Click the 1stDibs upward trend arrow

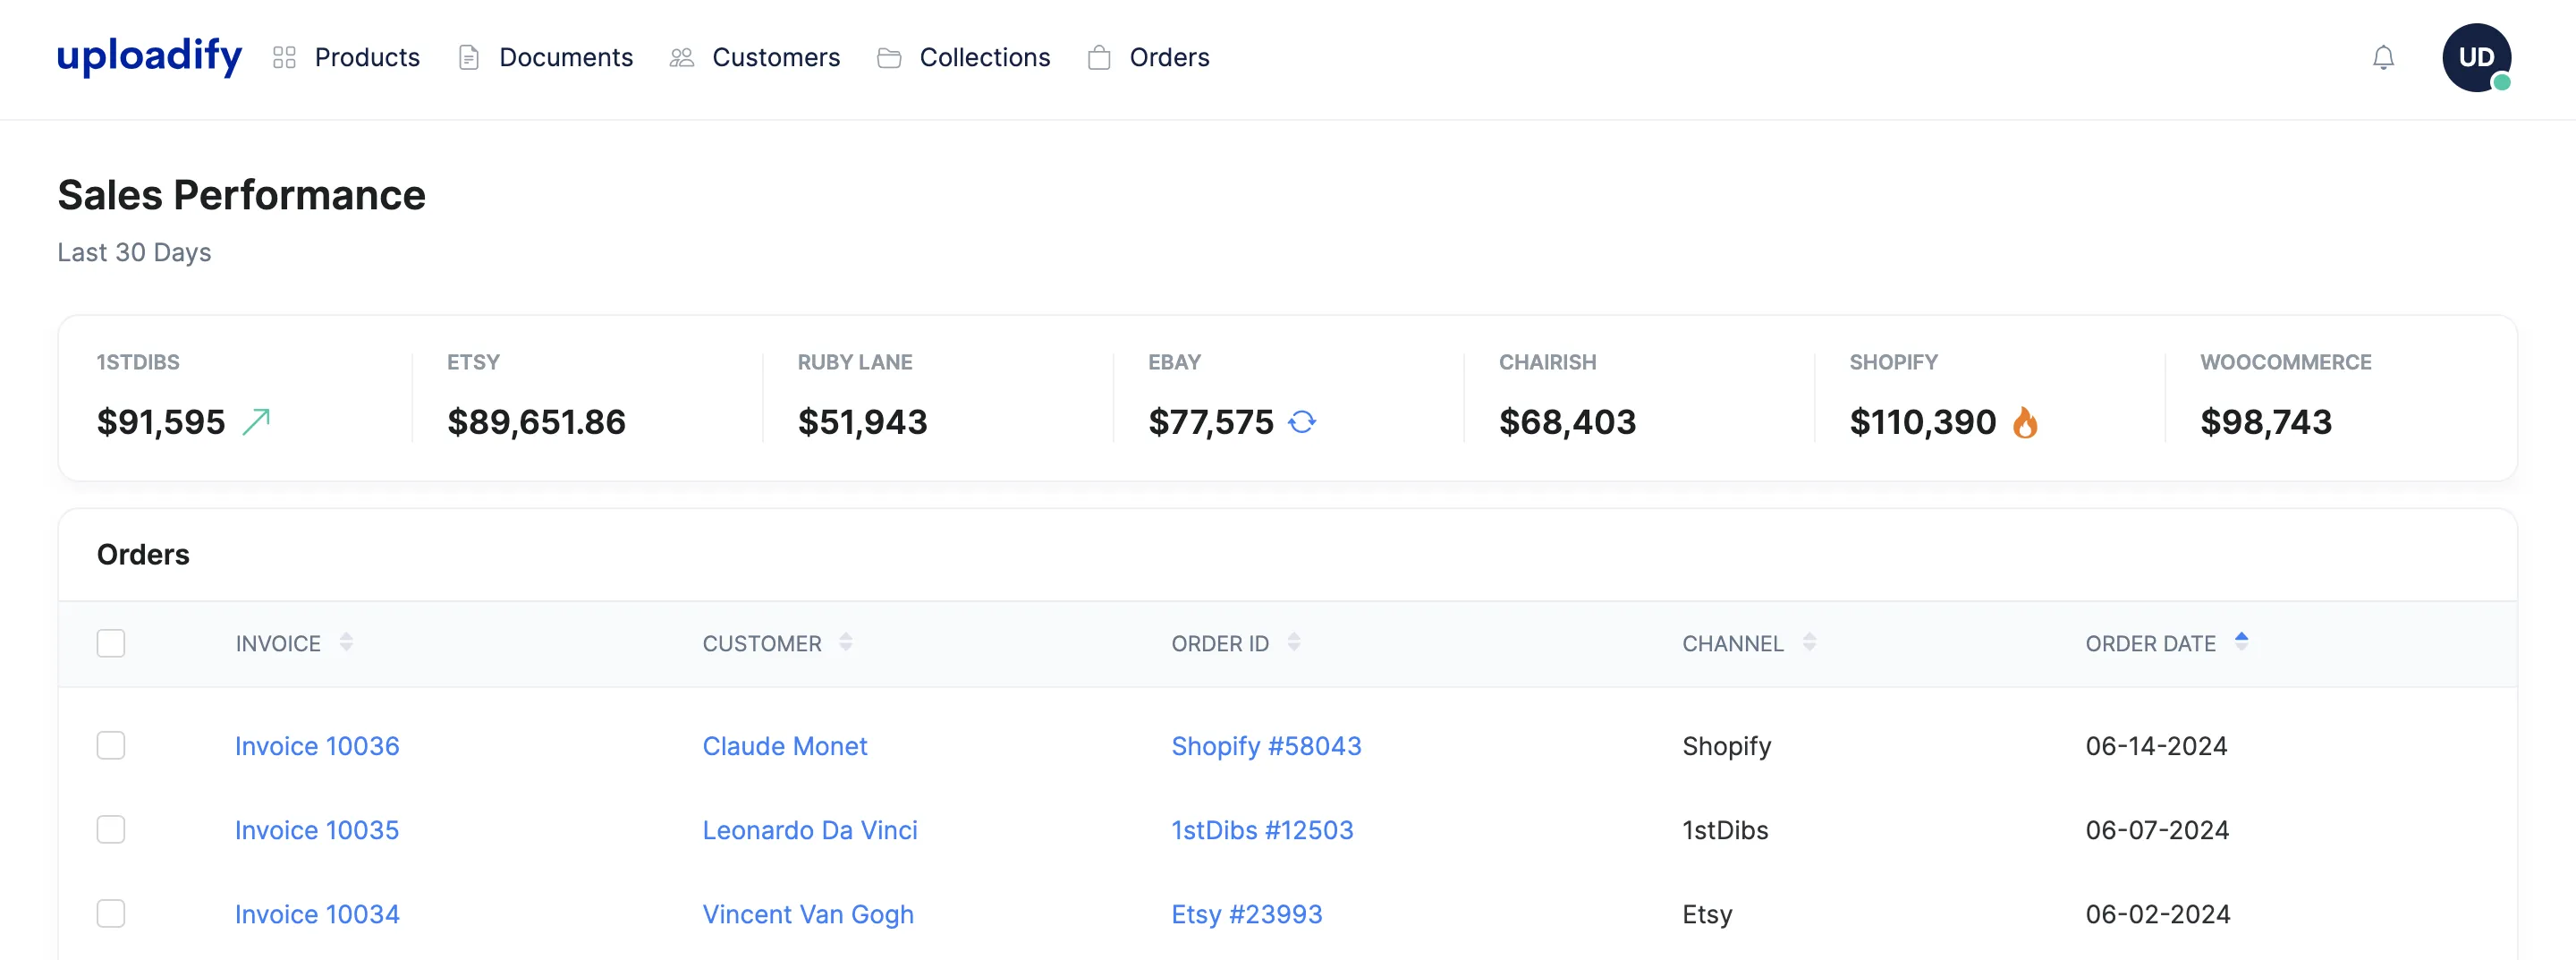tap(257, 422)
